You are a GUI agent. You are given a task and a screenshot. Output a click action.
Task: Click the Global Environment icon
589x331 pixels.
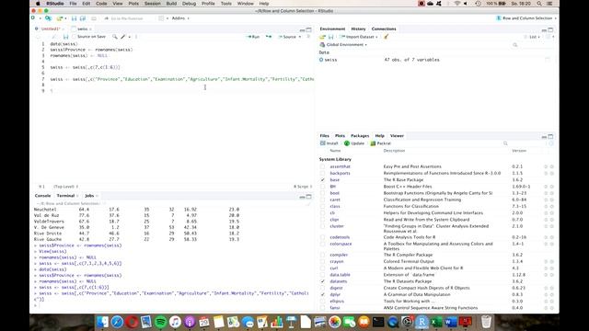pyautogui.click(x=322, y=45)
